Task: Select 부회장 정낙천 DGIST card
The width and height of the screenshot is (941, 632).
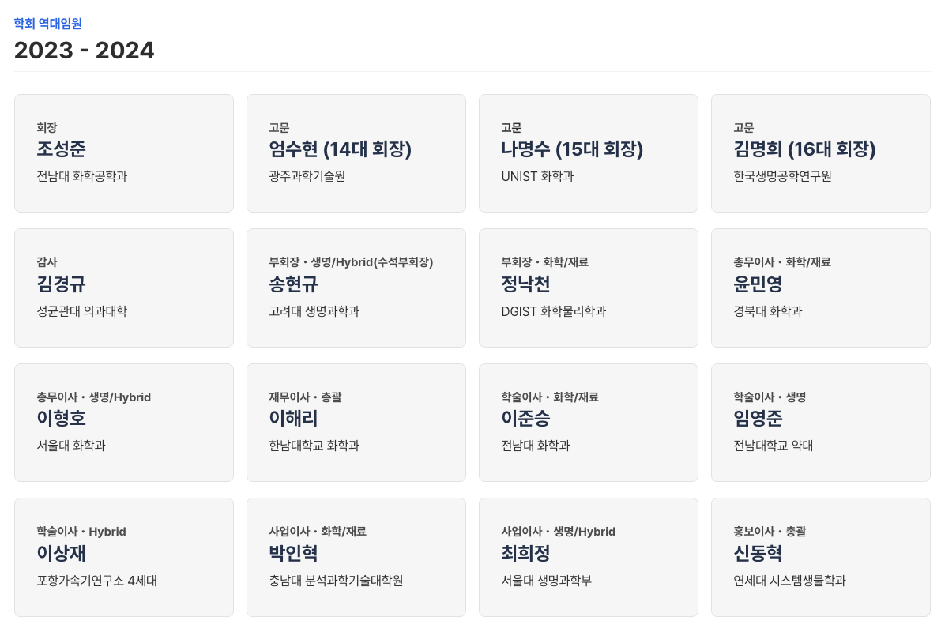Action: [589, 288]
